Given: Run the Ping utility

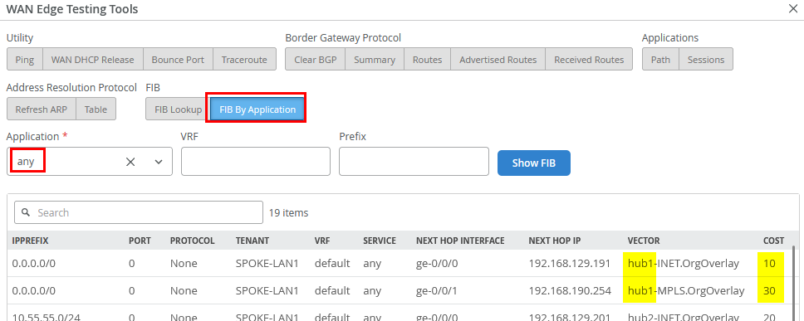Looking at the screenshot, I should 25,60.
